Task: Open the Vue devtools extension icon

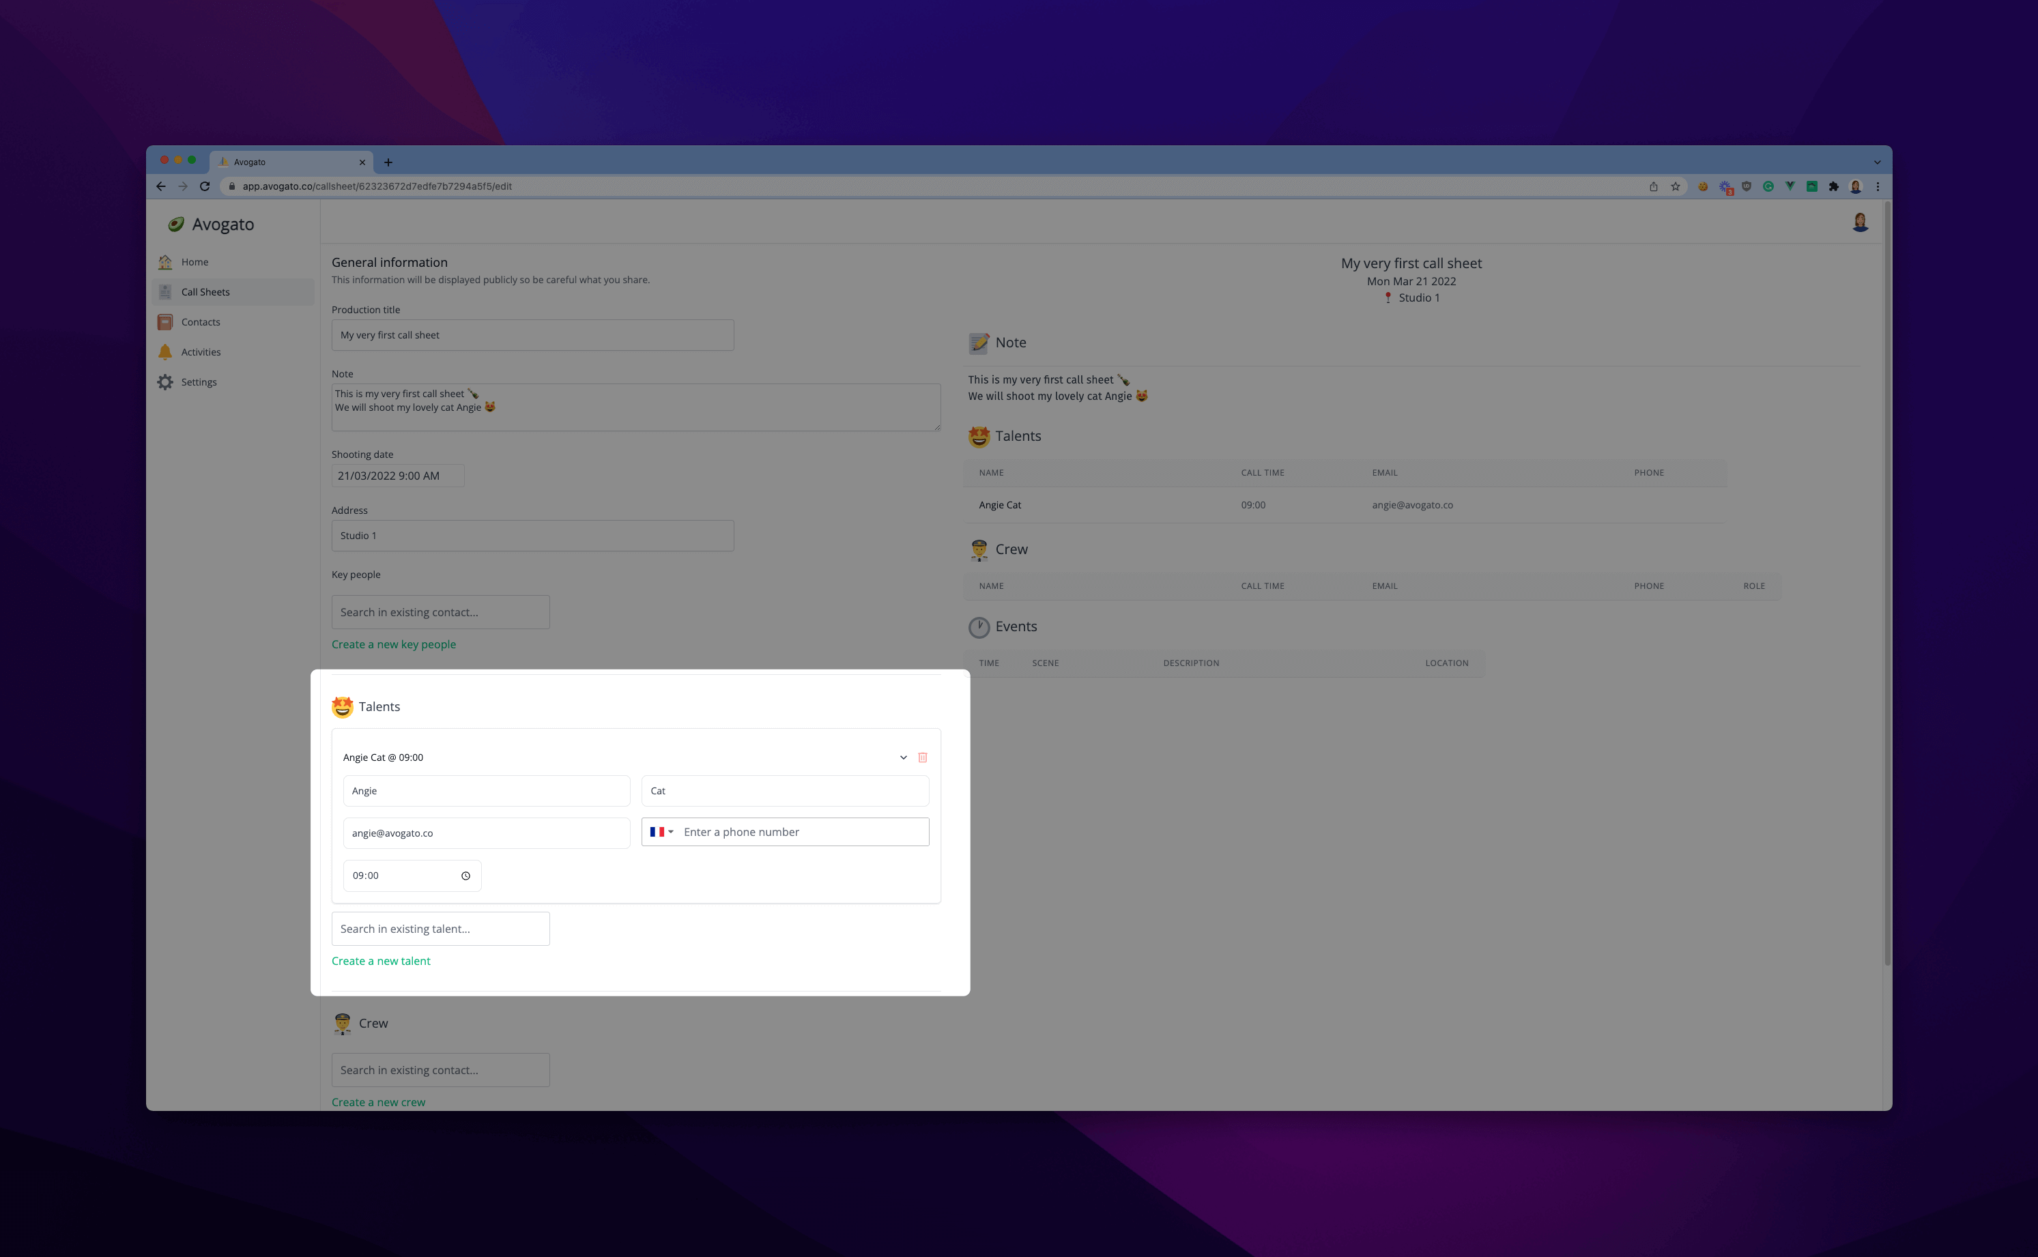Action: tap(1790, 186)
